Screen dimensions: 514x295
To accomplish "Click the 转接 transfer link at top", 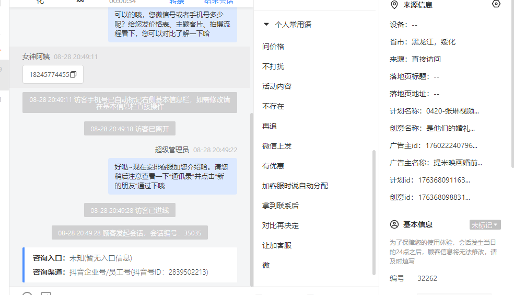I will 177,2.
